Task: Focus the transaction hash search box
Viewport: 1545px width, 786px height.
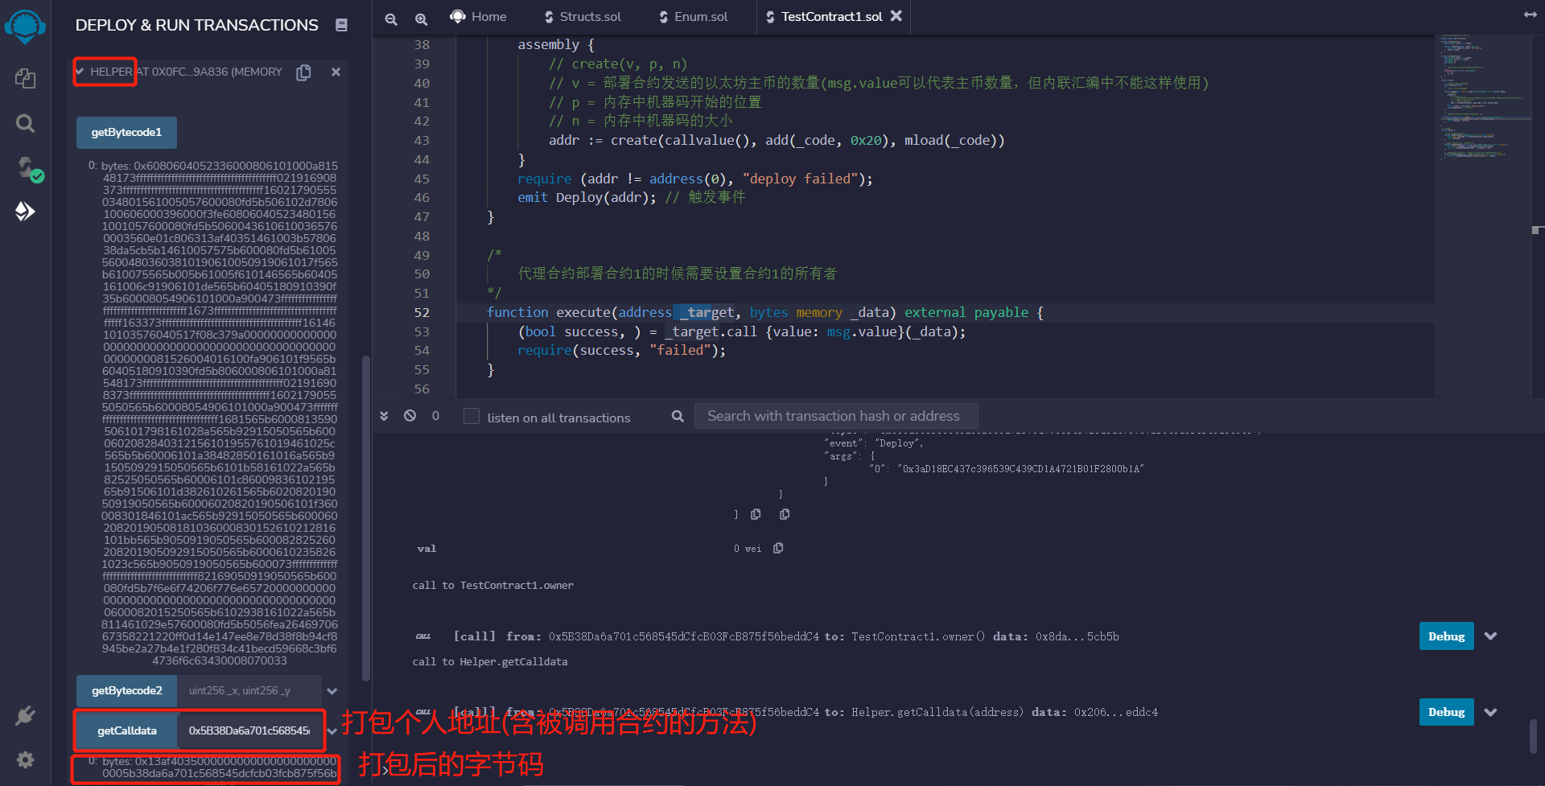Action: click(836, 416)
